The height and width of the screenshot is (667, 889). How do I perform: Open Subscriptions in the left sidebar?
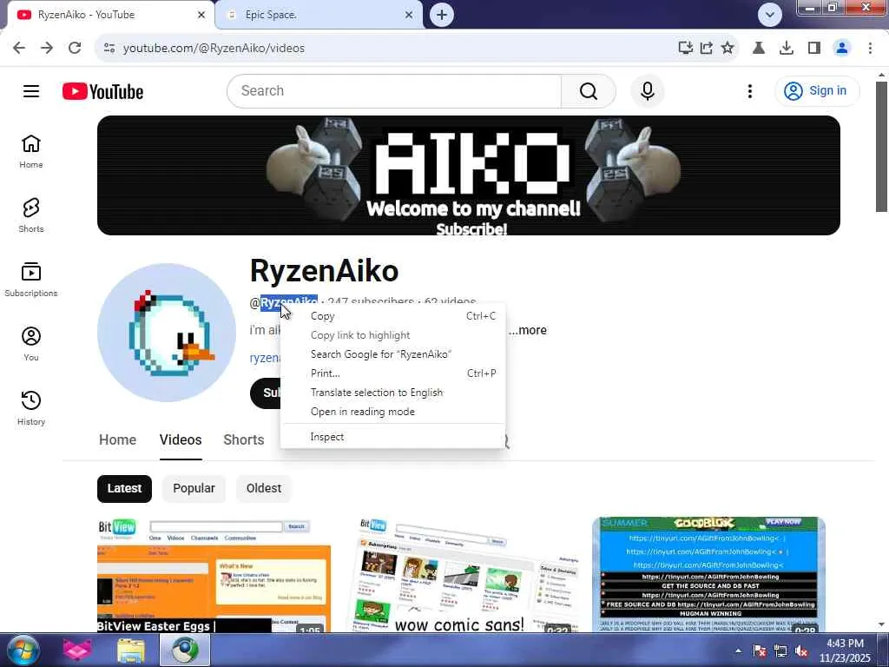31,280
